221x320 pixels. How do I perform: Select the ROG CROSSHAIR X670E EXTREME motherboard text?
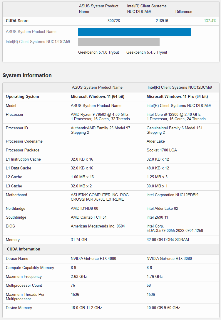pyautogui.click(x=100, y=197)
